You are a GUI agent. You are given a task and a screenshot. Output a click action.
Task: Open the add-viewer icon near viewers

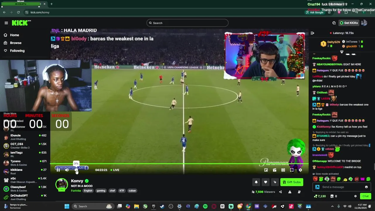click(299, 192)
